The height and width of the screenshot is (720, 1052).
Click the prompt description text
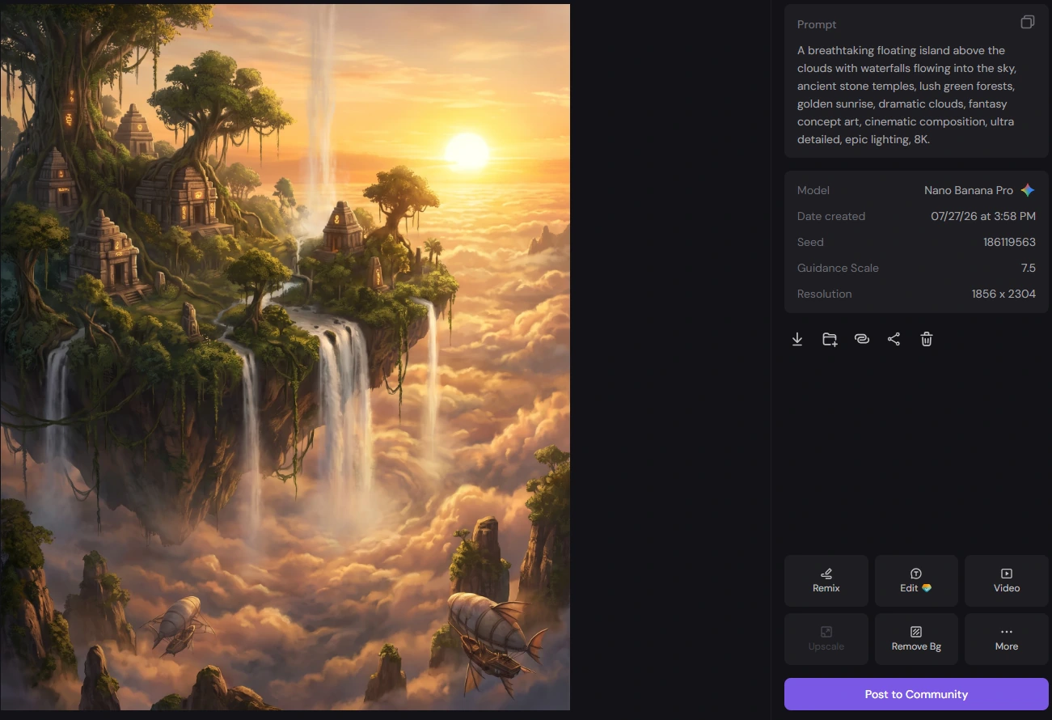906,95
